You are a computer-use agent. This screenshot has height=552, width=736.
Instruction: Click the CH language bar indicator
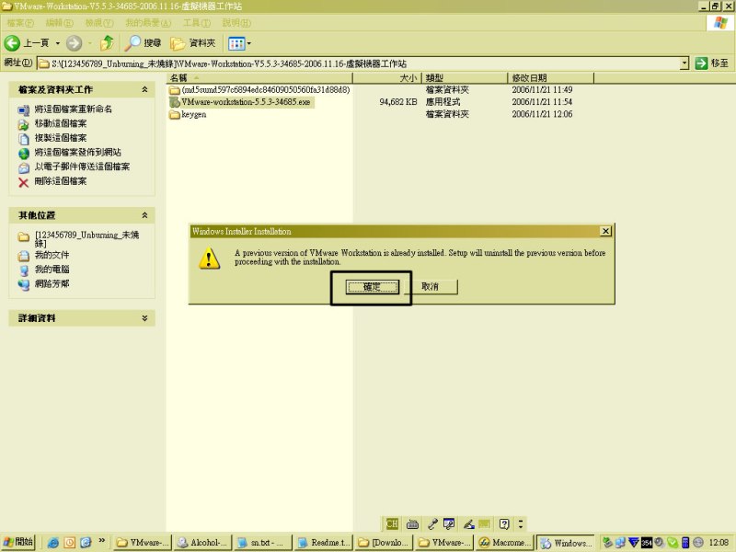[392, 523]
